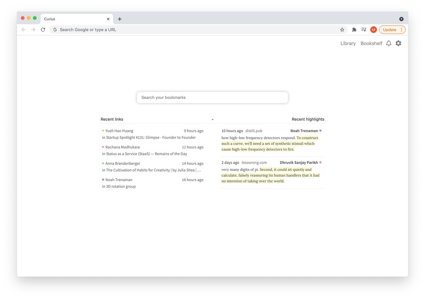Viewport: 425px width, 299px height.
Task: Open Noah Trenaman in Recent links
Action: pos(119,180)
